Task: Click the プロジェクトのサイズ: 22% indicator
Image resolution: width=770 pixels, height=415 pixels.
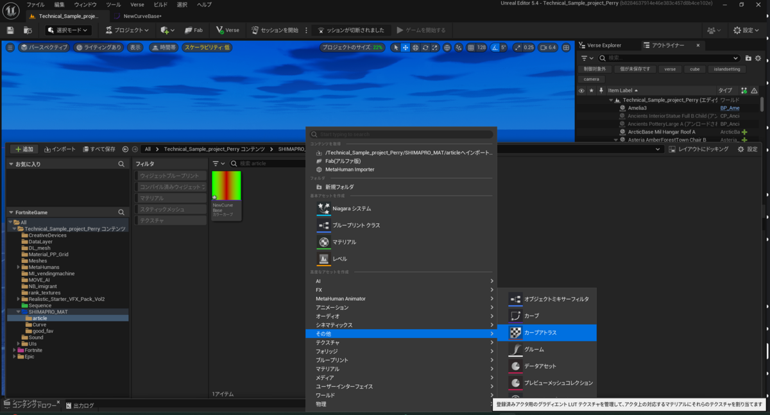Action: [353, 47]
